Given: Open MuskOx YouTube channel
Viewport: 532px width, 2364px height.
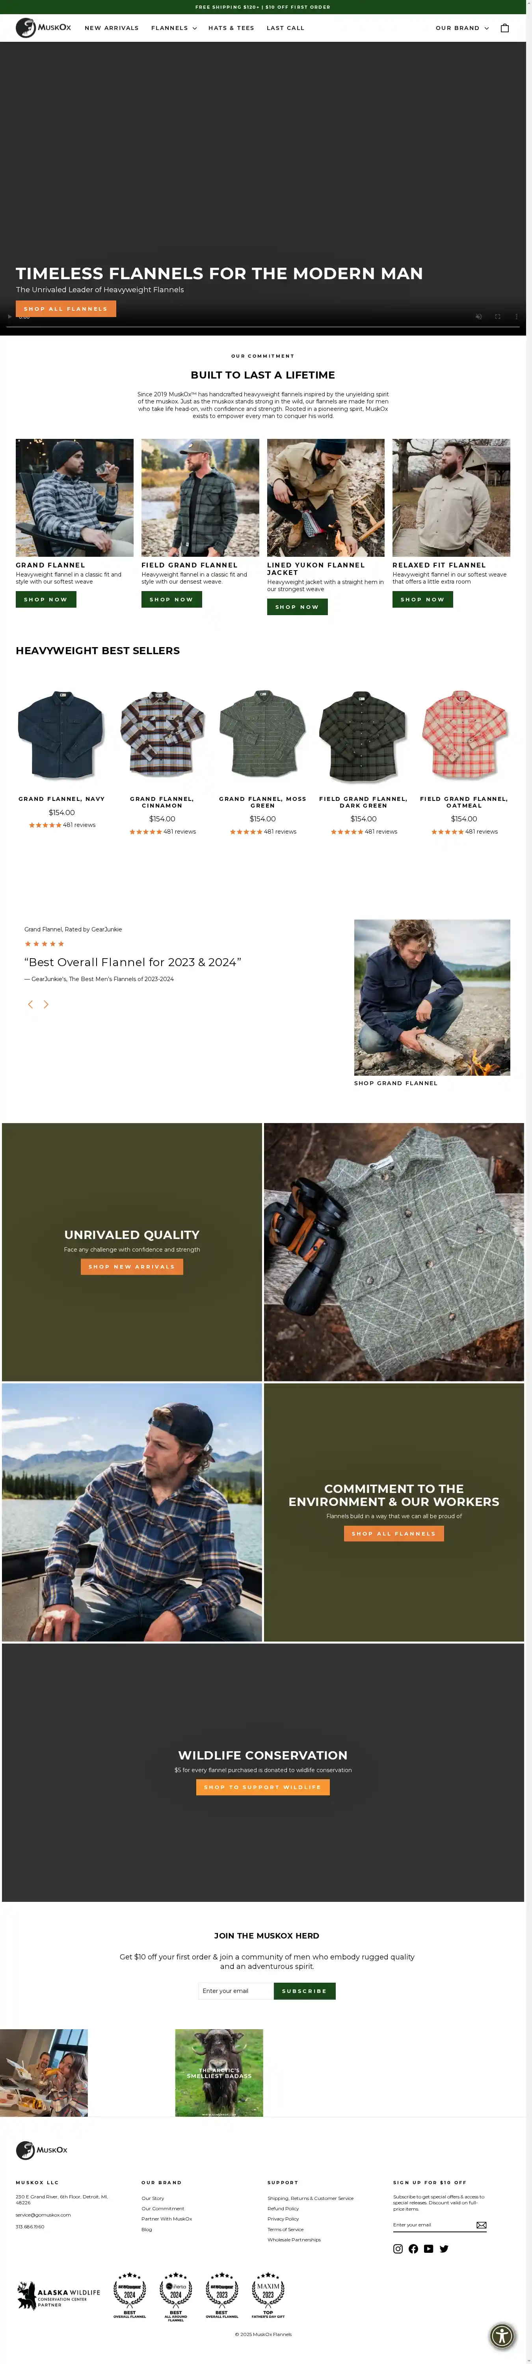Looking at the screenshot, I should [x=428, y=2248].
